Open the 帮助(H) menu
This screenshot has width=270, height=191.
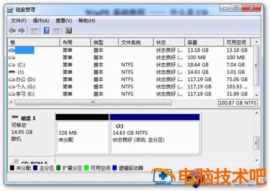coord(87,21)
